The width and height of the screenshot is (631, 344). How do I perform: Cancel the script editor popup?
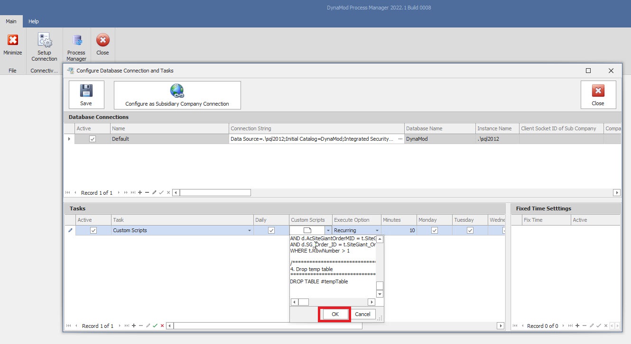tap(362, 314)
